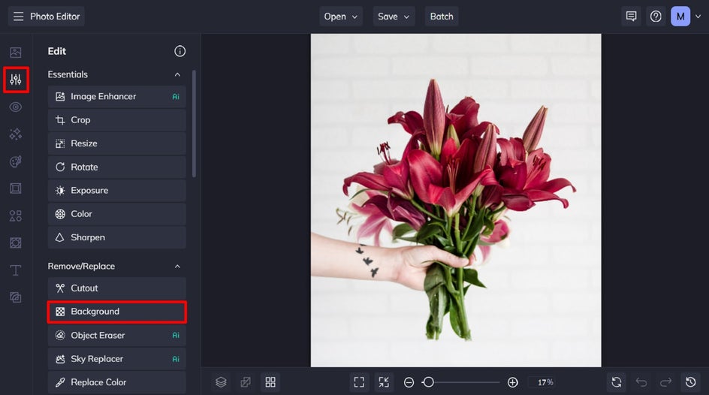Select the Edit sliders sidebar icon
This screenshot has width=709, height=395.
(x=16, y=80)
